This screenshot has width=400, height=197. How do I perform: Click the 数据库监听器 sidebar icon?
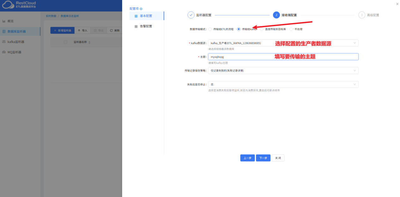[x=4, y=32]
